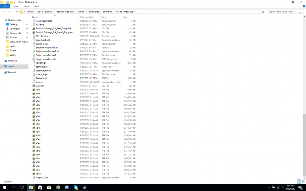Screen dimensions: 306x191
Task: Open the View ribbon tab
Action: (x=36, y=6)
